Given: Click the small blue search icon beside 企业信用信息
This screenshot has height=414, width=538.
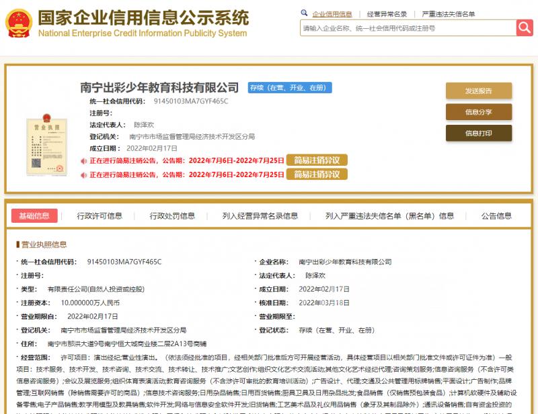Looking at the screenshot, I should click(304, 13).
